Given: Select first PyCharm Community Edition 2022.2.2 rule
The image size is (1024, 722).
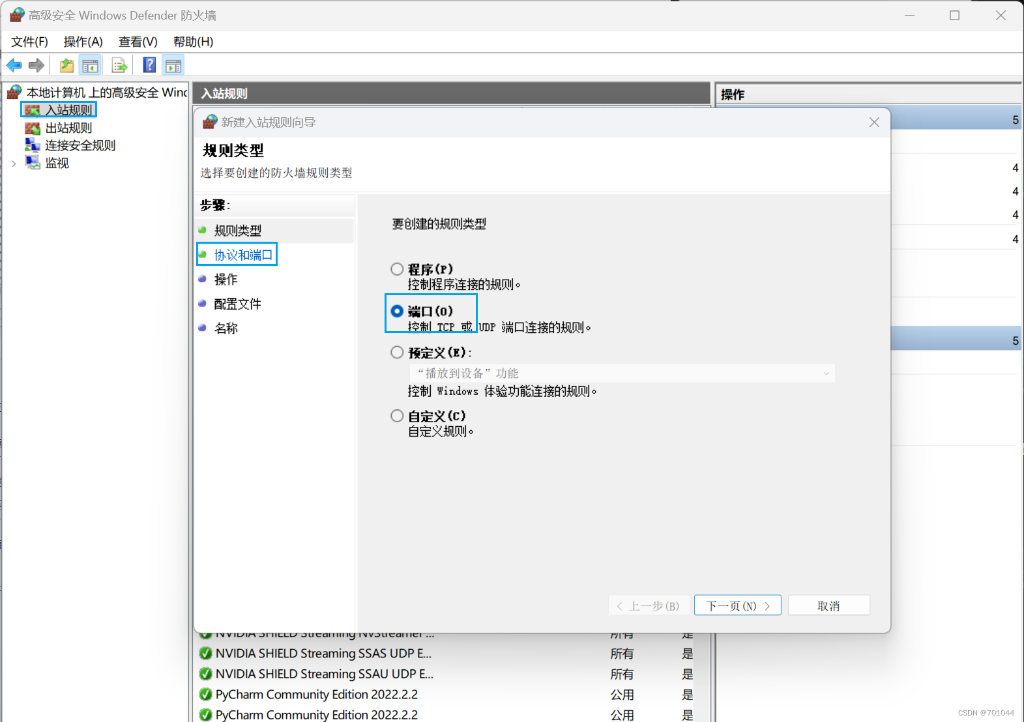Looking at the screenshot, I should tap(317, 694).
